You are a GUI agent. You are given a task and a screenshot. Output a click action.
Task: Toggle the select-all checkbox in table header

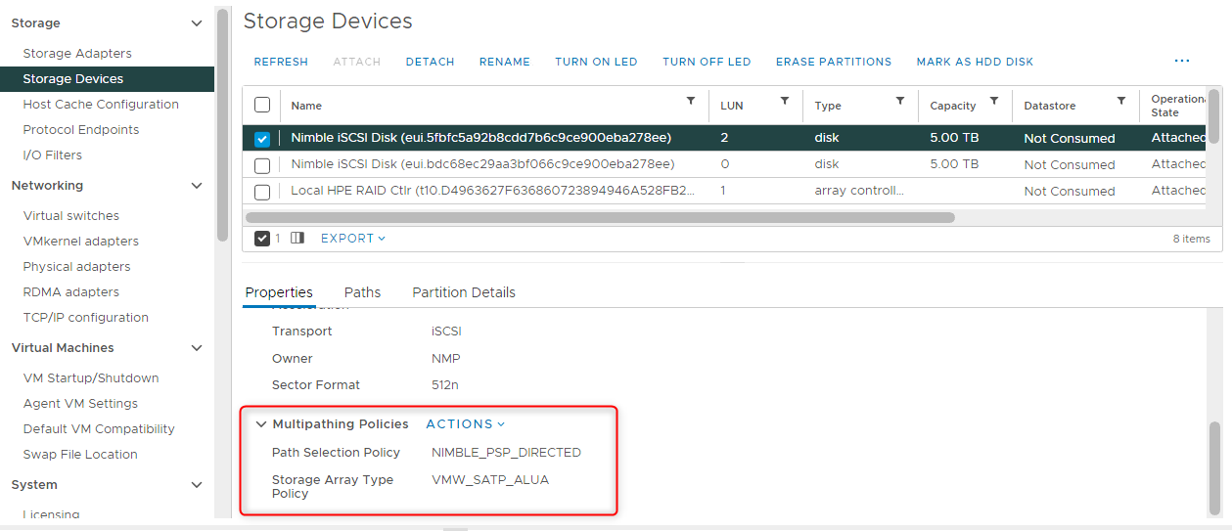[262, 105]
